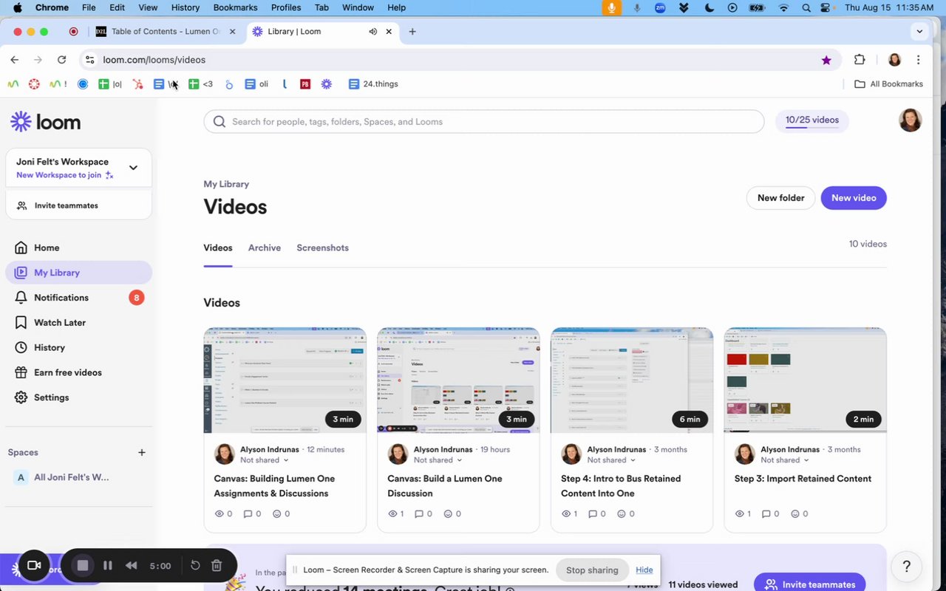
Task: Click views eye icon on Assignments & Discussions video
Action: click(x=219, y=513)
